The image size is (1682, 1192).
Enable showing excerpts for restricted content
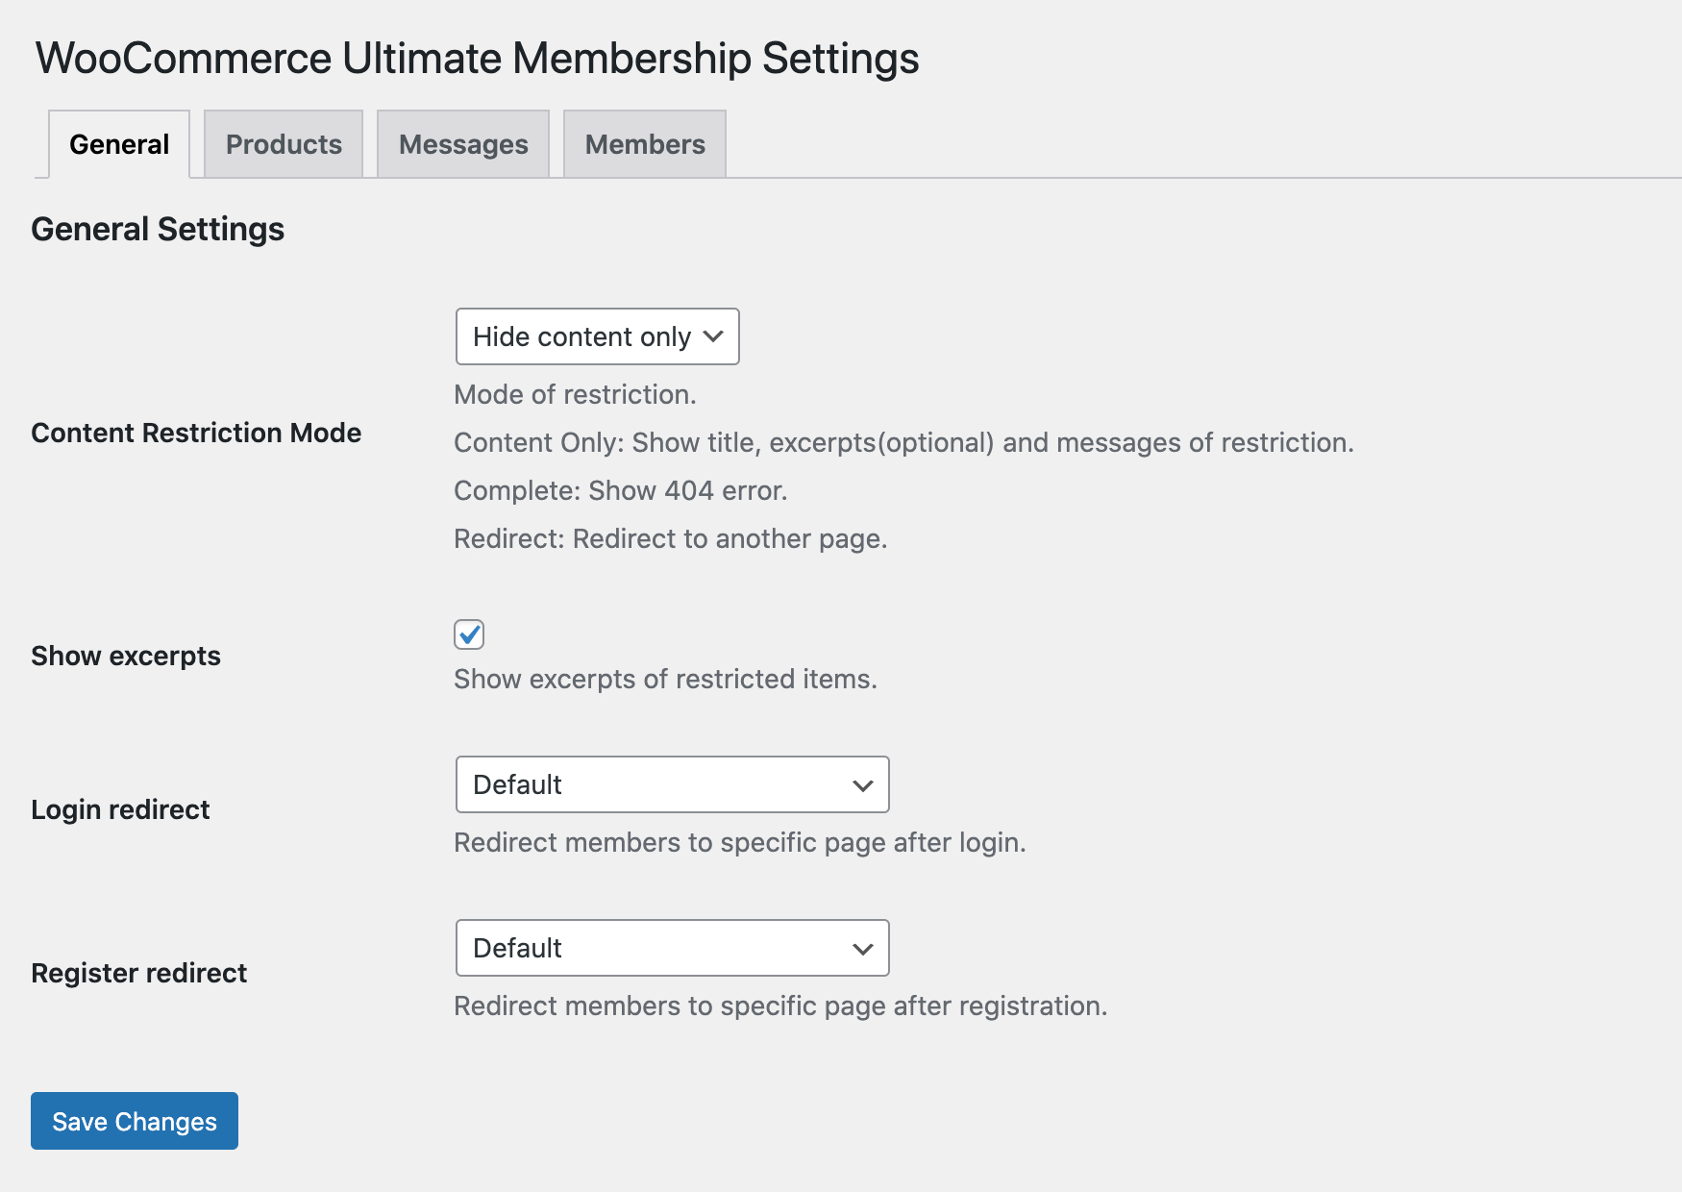click(x=467, y=634)
